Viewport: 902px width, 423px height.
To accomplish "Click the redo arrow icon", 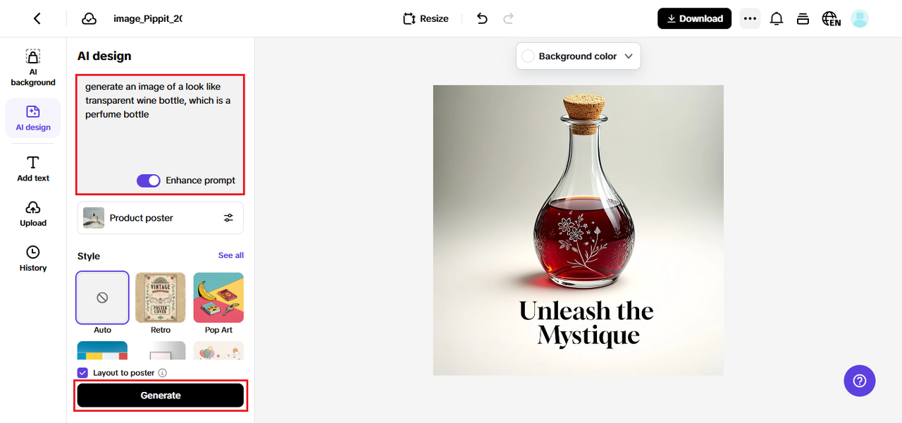I will 509,19.
